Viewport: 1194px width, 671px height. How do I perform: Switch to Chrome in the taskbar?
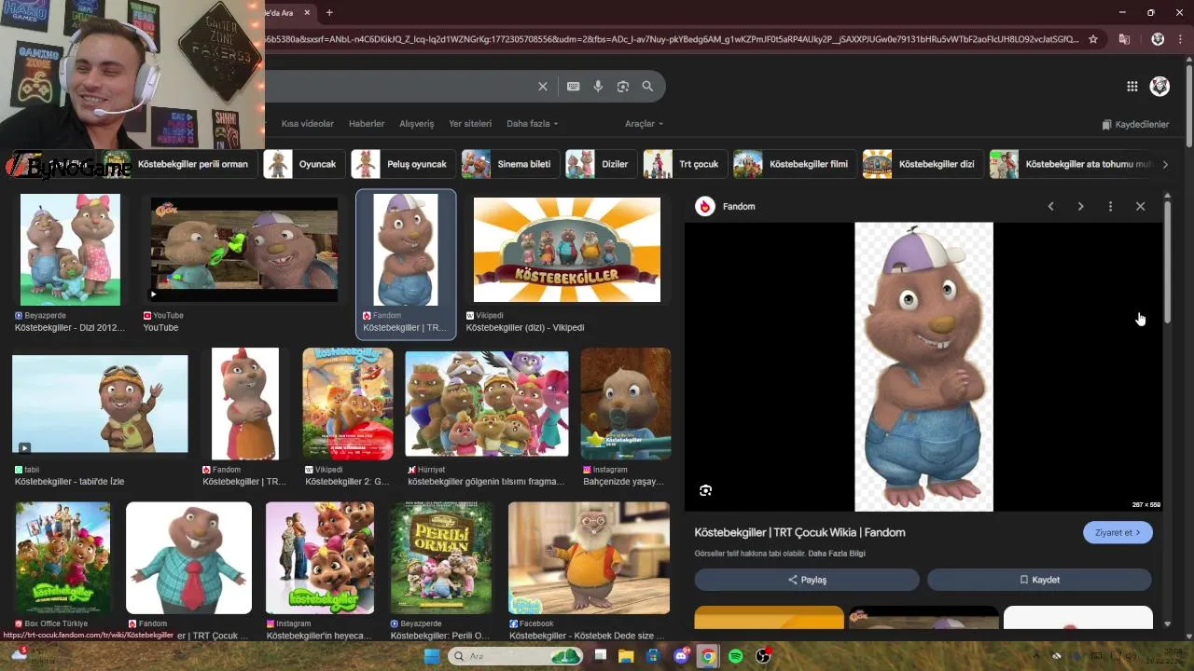(708, 656)
